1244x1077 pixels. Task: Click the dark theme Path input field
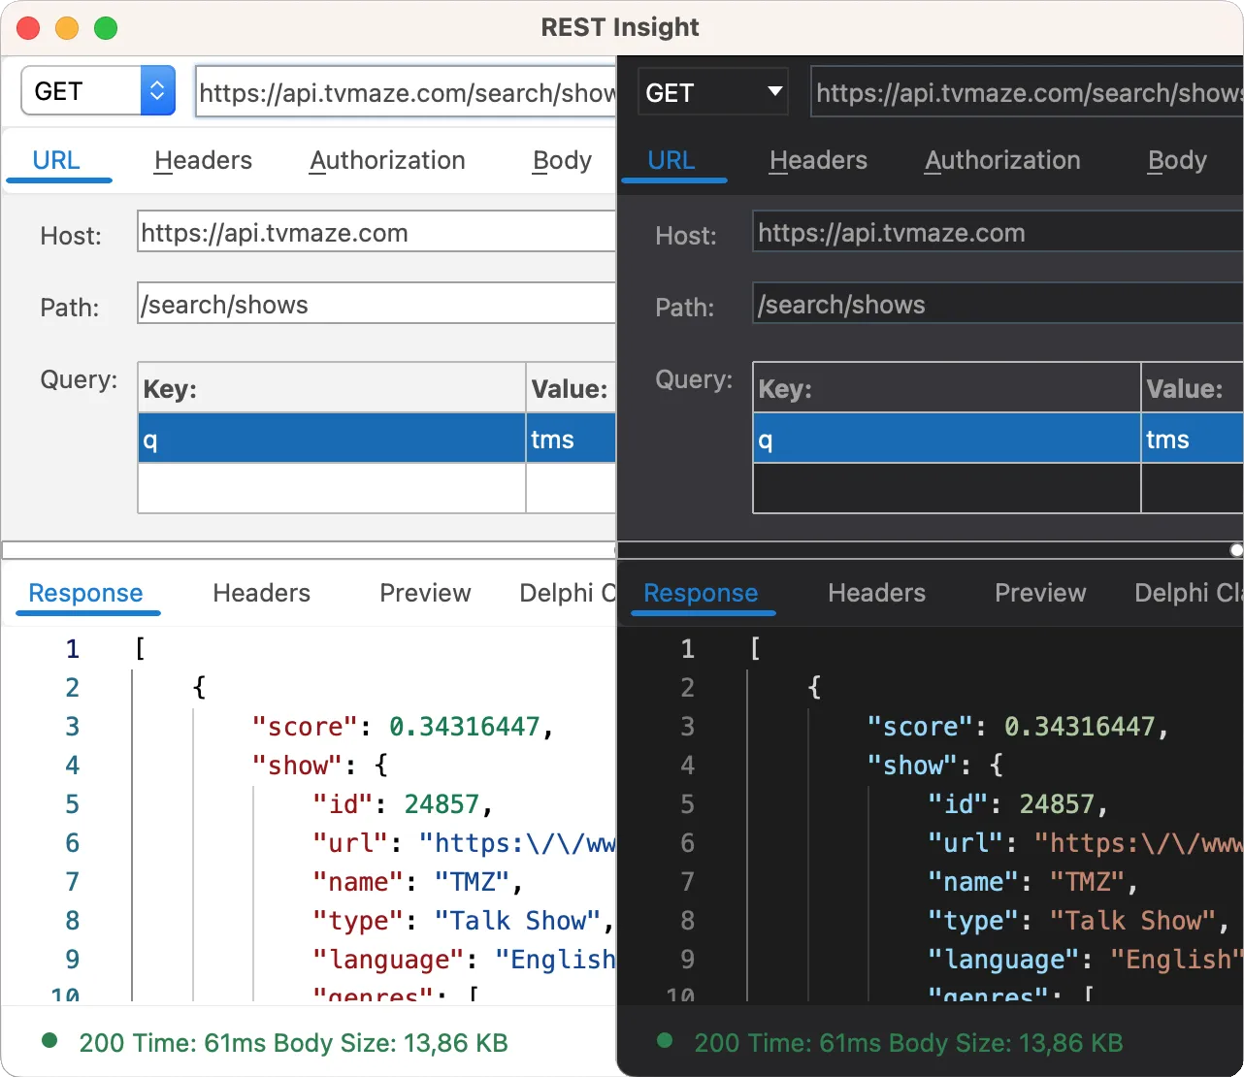point(998,305)
